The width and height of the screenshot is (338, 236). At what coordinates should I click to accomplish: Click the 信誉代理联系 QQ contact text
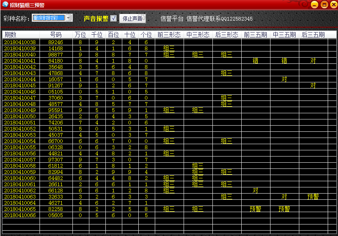click(x=219, y=19)
